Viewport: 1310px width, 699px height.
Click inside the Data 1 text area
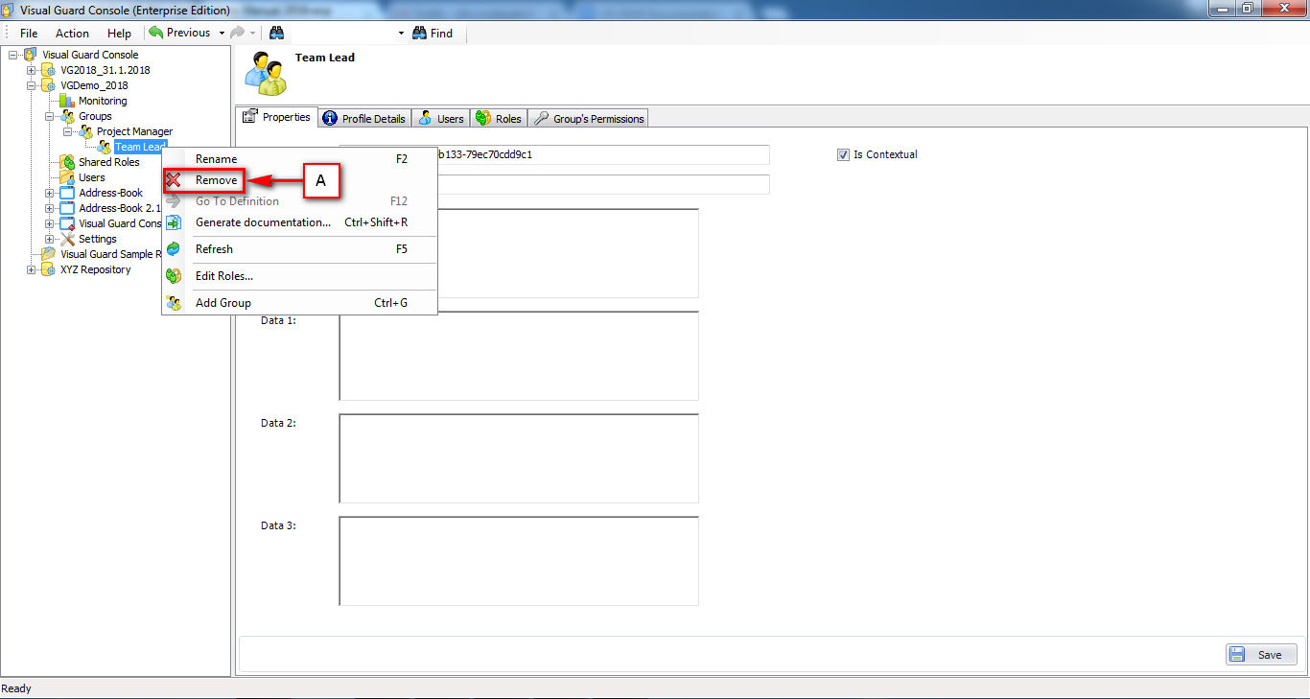pos(518,355)
